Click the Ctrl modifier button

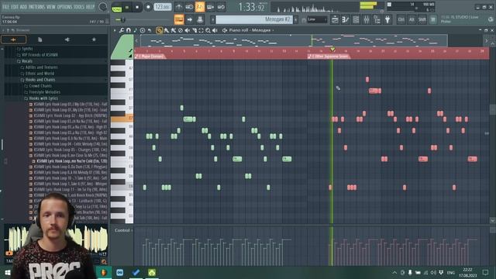(401, 19)
